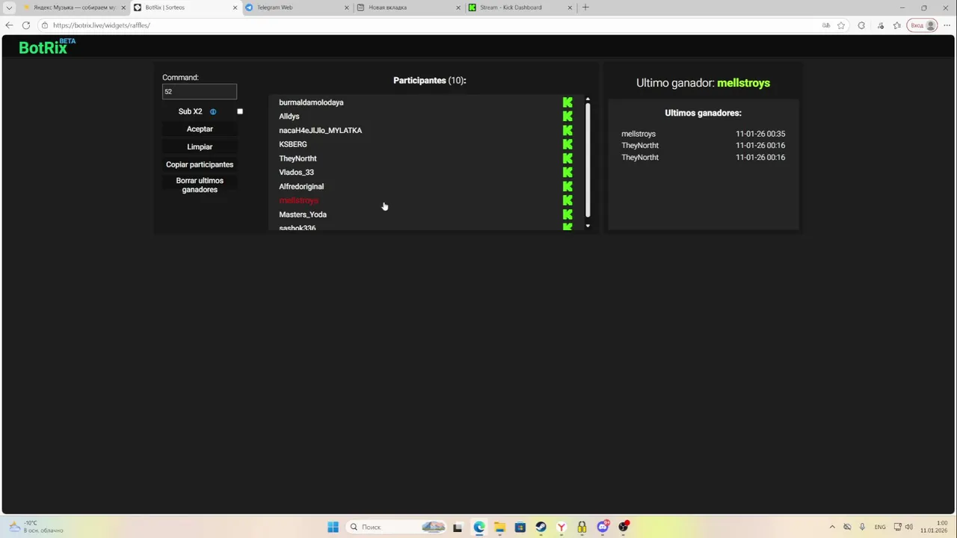This screenshot has height=538, width=957.
Task: Open the Sub X2 info tooltip icon
Action: click(213, 111)
